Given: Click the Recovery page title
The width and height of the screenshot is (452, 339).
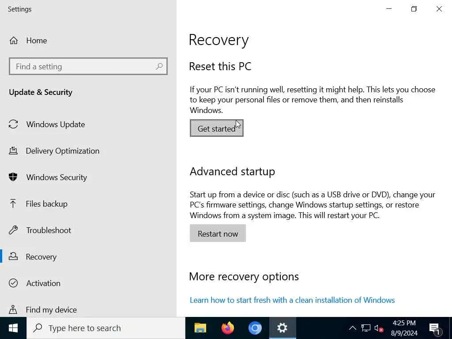Looking at the screenshot, I should point(218,40).
